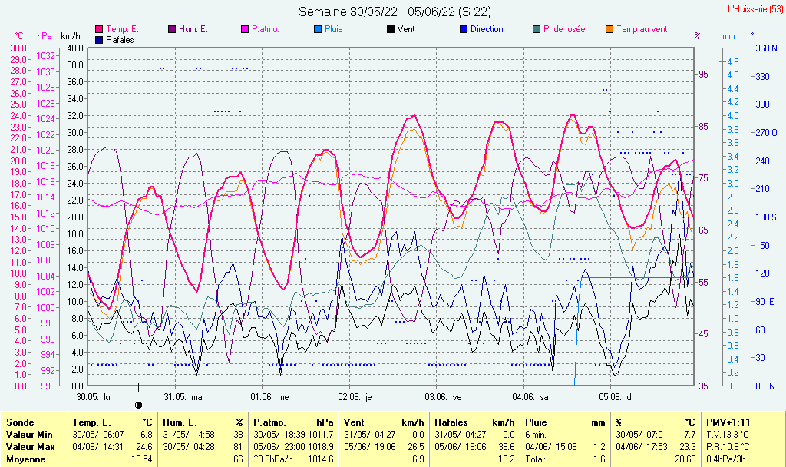The image size is (786, 467).
Task: Click the °C axis unit label
Action: (x=19, y=36)
